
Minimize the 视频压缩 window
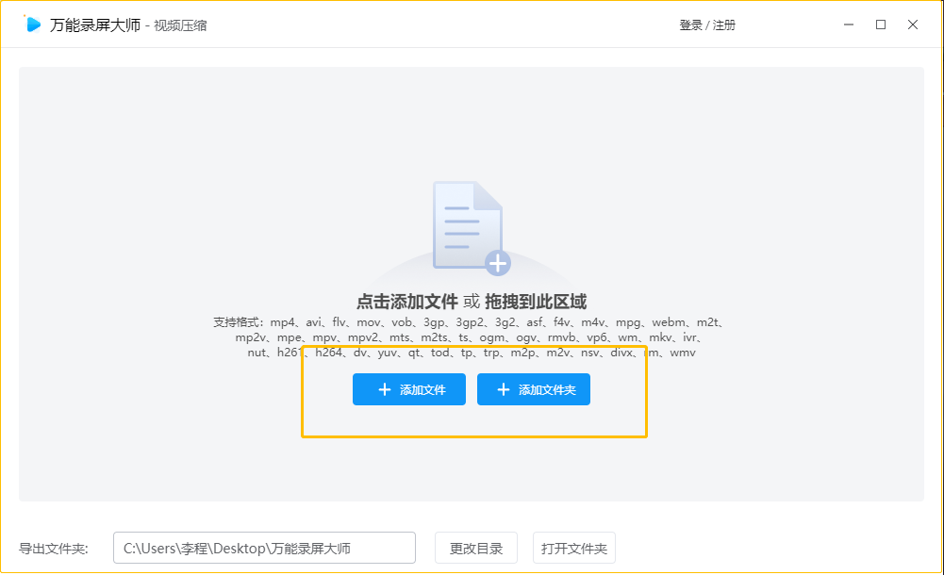click(848, 25)
